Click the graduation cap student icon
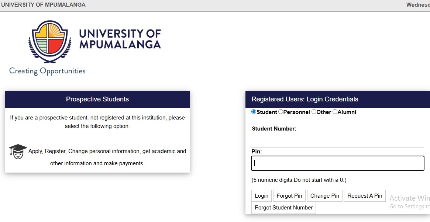Viewport: 430px width, 222px height. [18, 152]
